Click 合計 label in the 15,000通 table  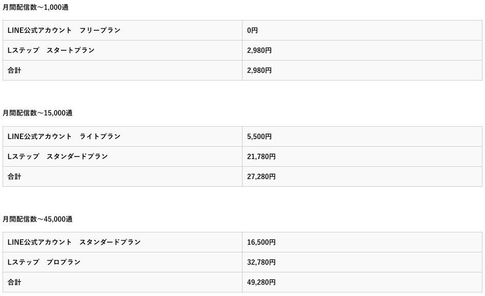pyautogui.click(x=14, y=176)
